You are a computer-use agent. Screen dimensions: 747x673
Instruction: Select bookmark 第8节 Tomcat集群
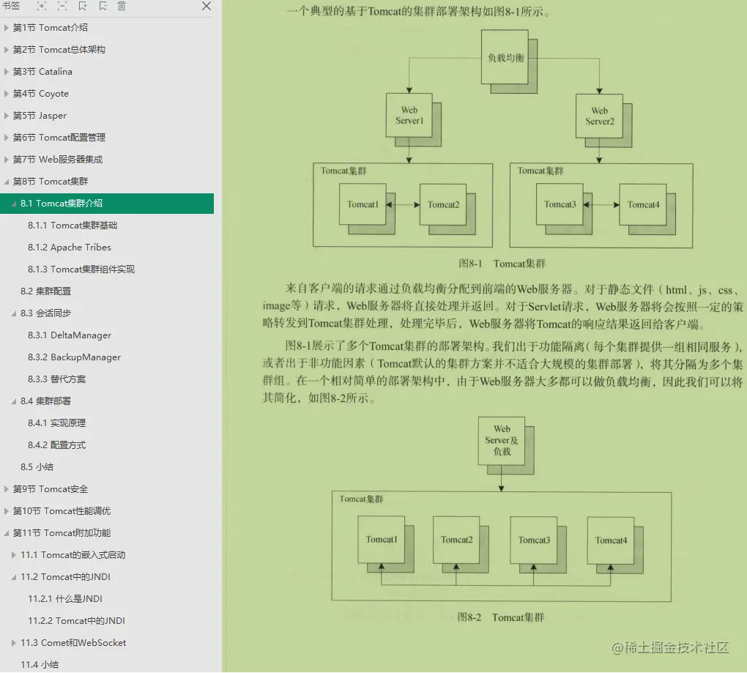pos(51,181)
